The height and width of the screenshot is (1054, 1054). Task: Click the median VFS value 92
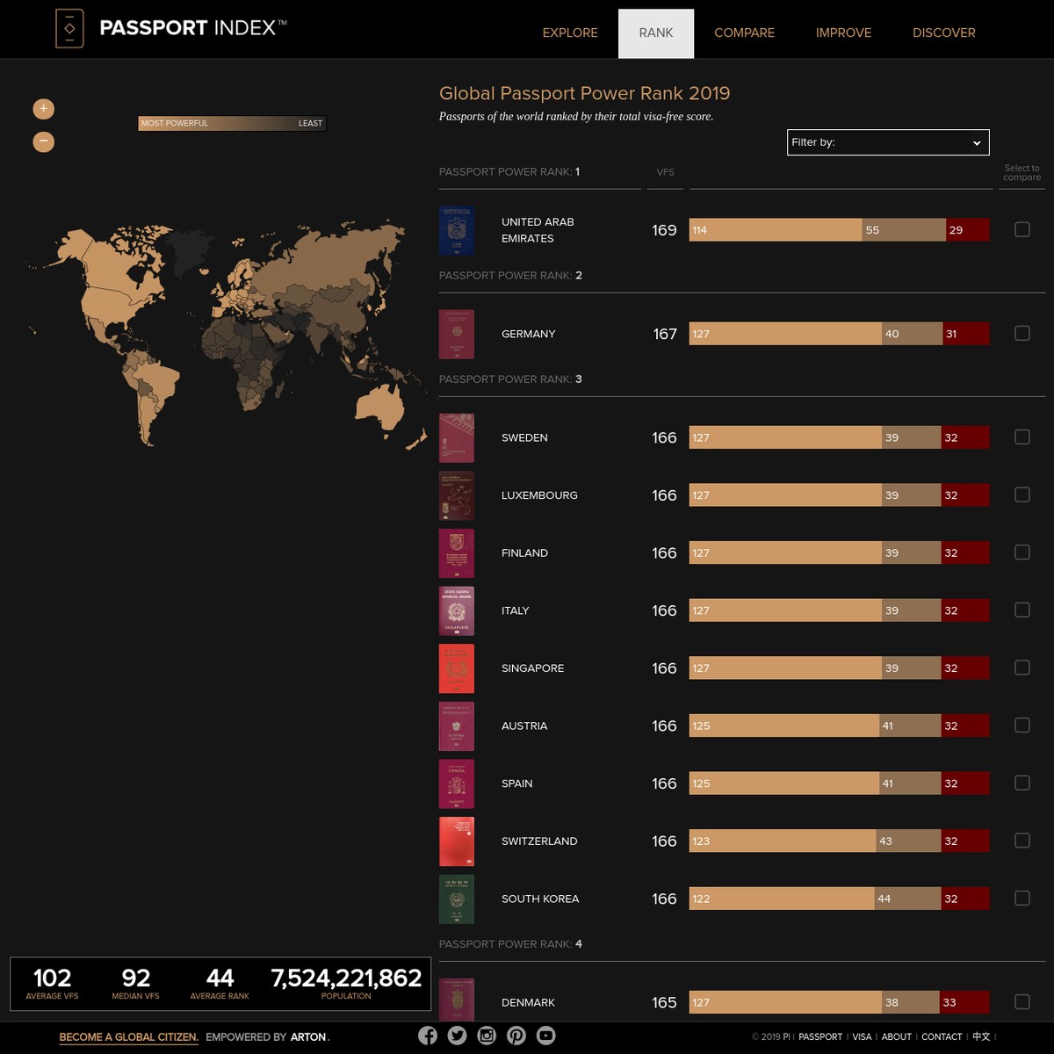[x=135, y=978]
